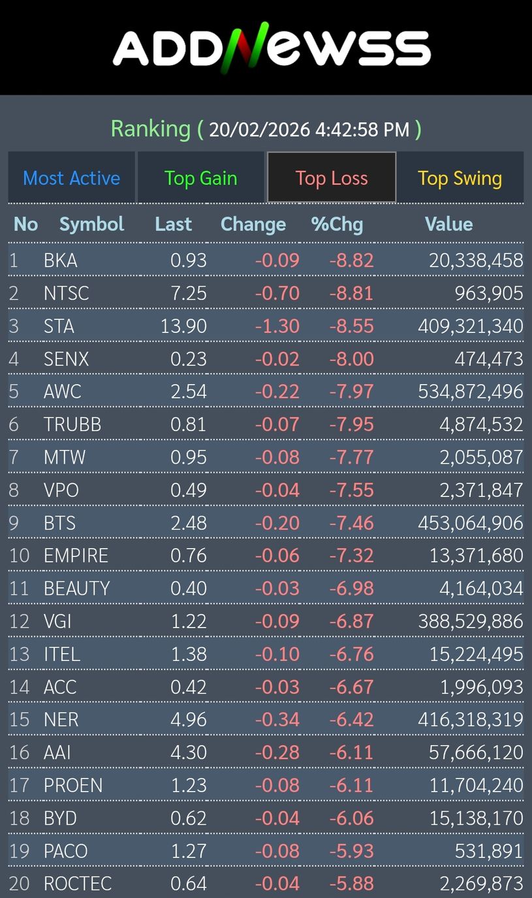Select the Top Loss tab
Screen dimensions: 532x898
[332, 178]
